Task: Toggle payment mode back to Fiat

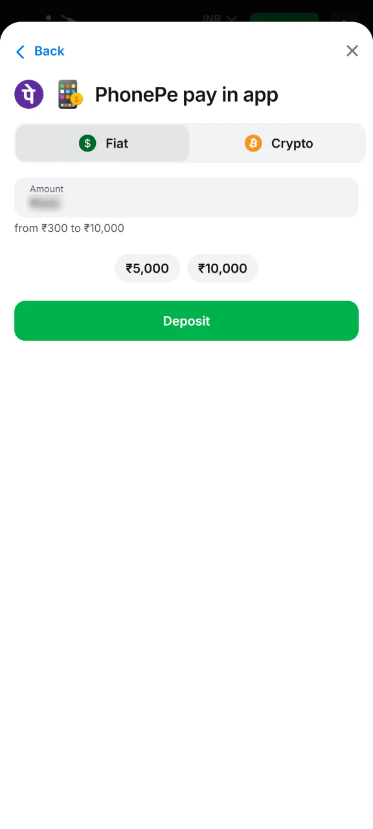Action: pyautogui.click(x=102, y=143)
